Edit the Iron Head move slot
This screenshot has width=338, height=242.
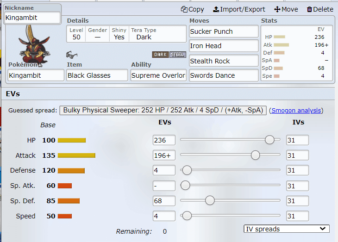pos(224,46)
